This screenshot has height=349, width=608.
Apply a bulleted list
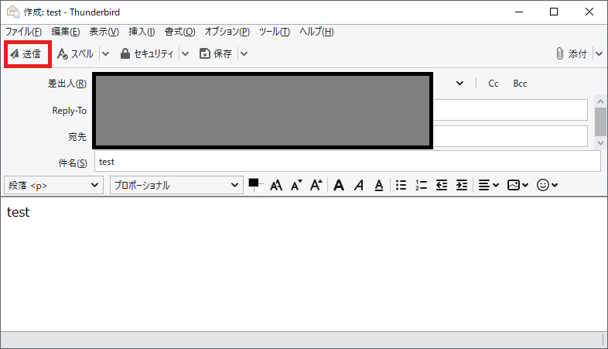click(401, 186)
